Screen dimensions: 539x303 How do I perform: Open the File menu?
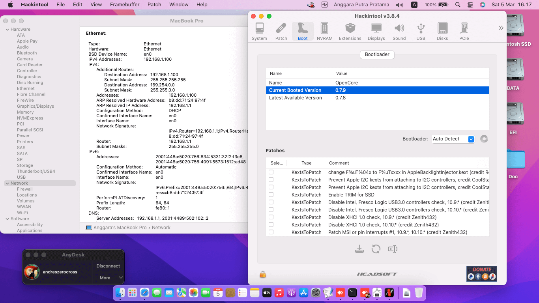(x=60, y=5)
